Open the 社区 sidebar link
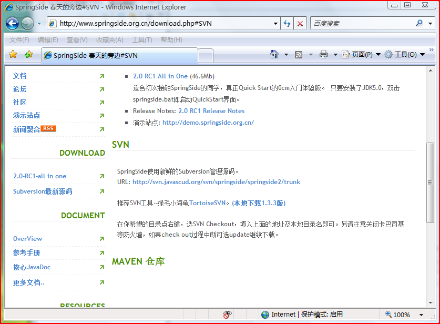 [19, 102]
